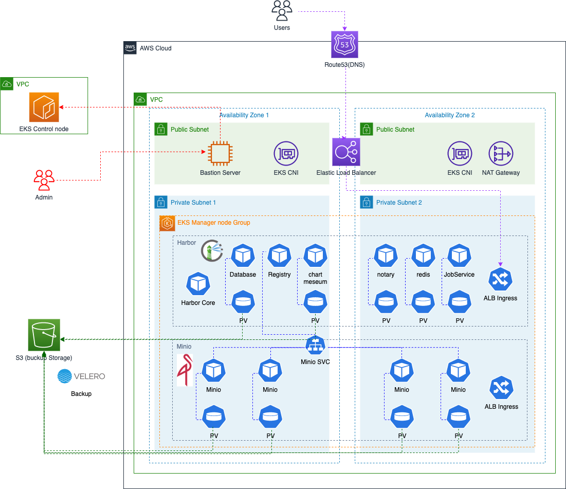The image size is (566, 489).
Task: Click the Minio SVC service icon
Action: [x=316, y=345]
